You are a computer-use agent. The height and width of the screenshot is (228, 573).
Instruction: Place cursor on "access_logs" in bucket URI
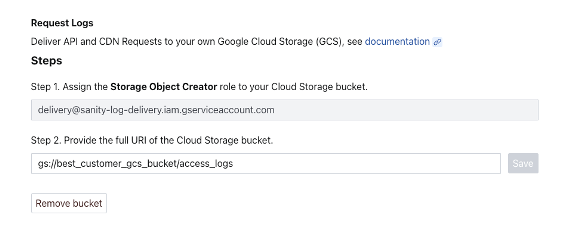(x=206, y=164)
